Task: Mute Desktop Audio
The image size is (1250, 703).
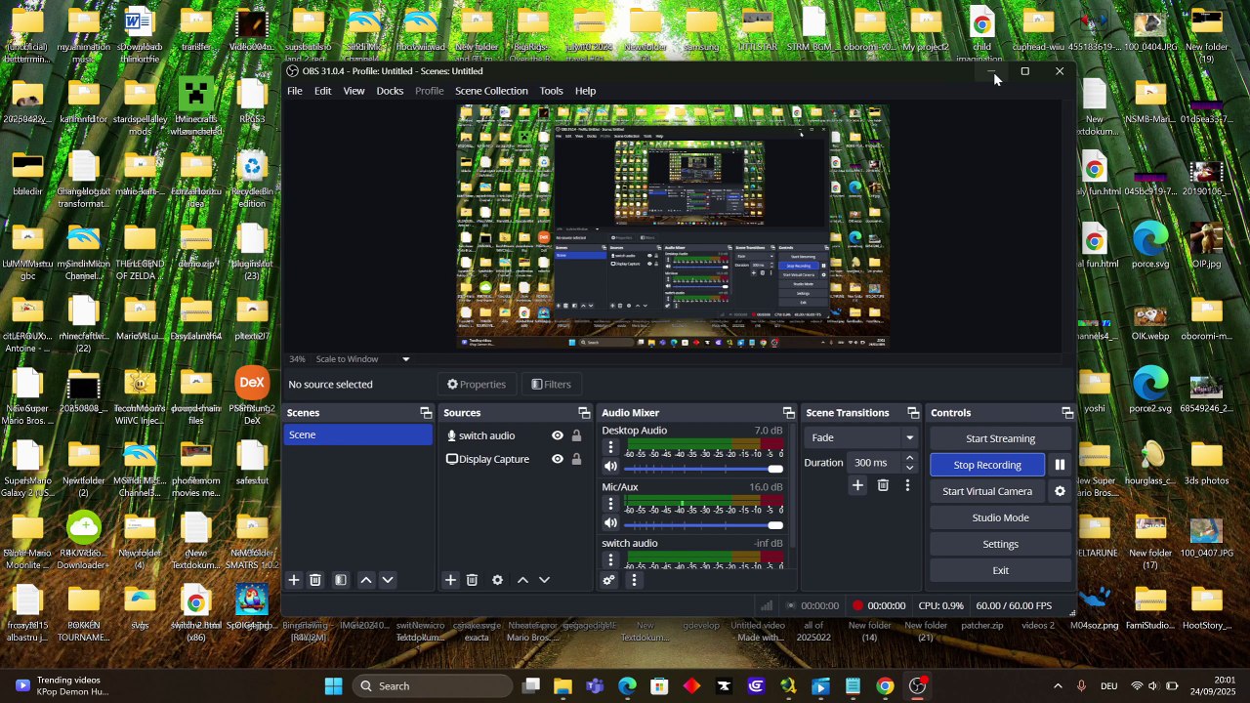Action: coord(610,468)
